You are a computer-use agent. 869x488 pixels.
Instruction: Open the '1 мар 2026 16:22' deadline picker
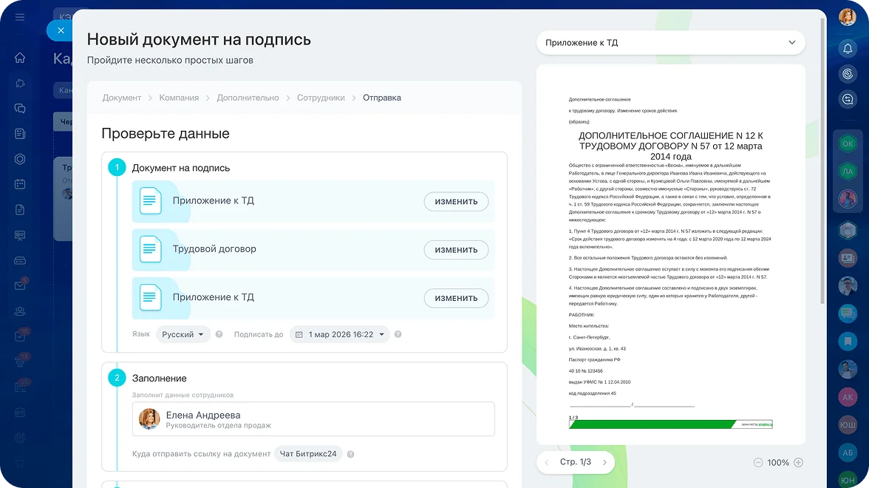(340, 334)
